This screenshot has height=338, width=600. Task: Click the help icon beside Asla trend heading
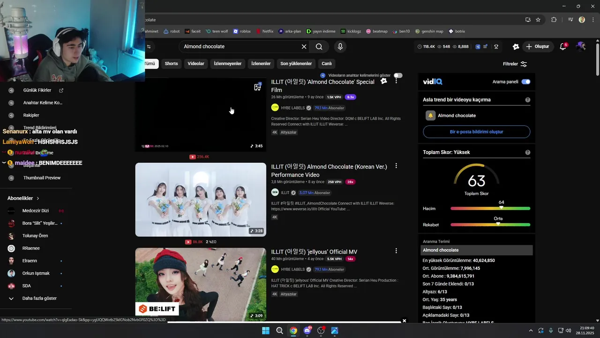tap(528, 100)
